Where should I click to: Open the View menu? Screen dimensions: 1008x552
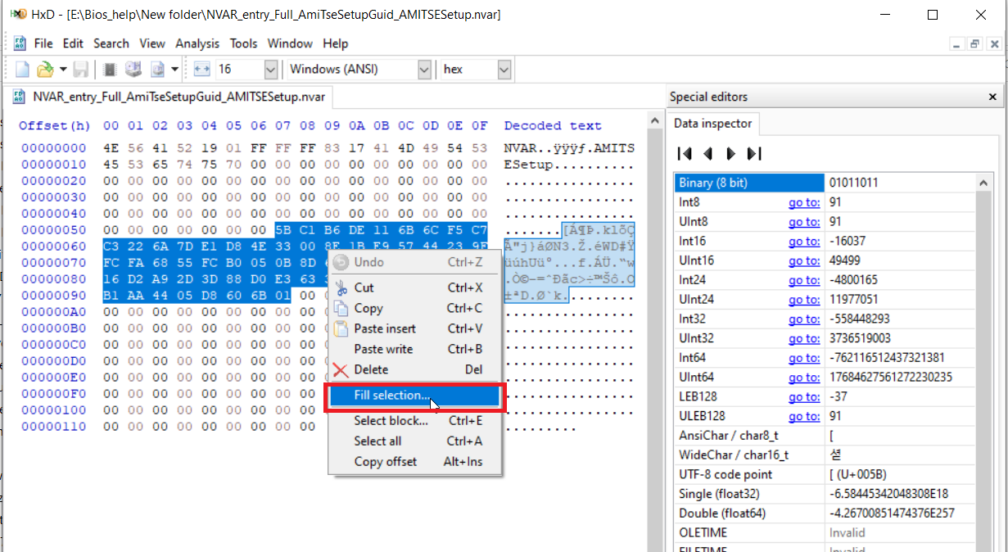(x=152, y=43)
